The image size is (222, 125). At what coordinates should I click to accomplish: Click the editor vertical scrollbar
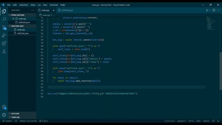[x=221, y=71]
